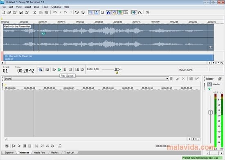Open project Properties from toolbar icon
This screenshot has height=160, width=225.
[x=27, y=13]
